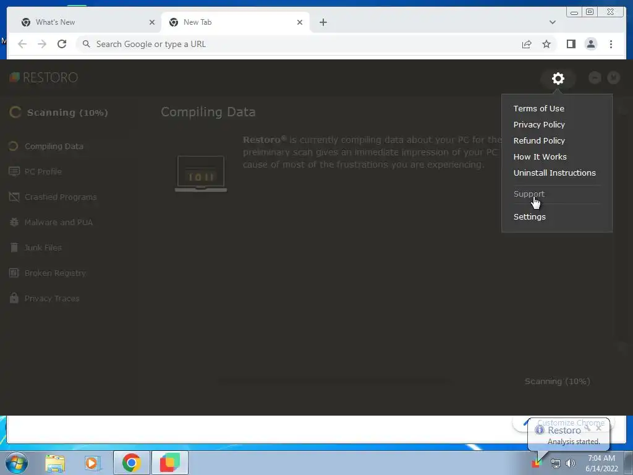Image resolution: width=633 pixels, height=475 pixels.
Task: Select Malware and PUA sidebar item
Action: click(x=59, y=222)
